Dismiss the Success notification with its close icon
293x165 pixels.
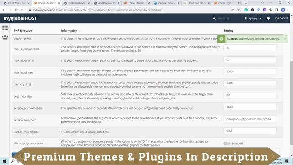point(285,39)
